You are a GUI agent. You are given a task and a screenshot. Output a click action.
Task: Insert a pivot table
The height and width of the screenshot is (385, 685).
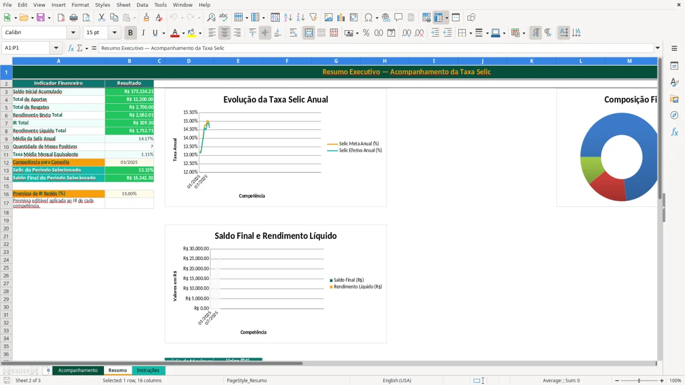click(354, 18)
